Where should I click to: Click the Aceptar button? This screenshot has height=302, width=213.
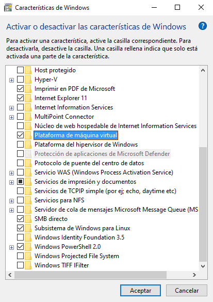(140, 290)
